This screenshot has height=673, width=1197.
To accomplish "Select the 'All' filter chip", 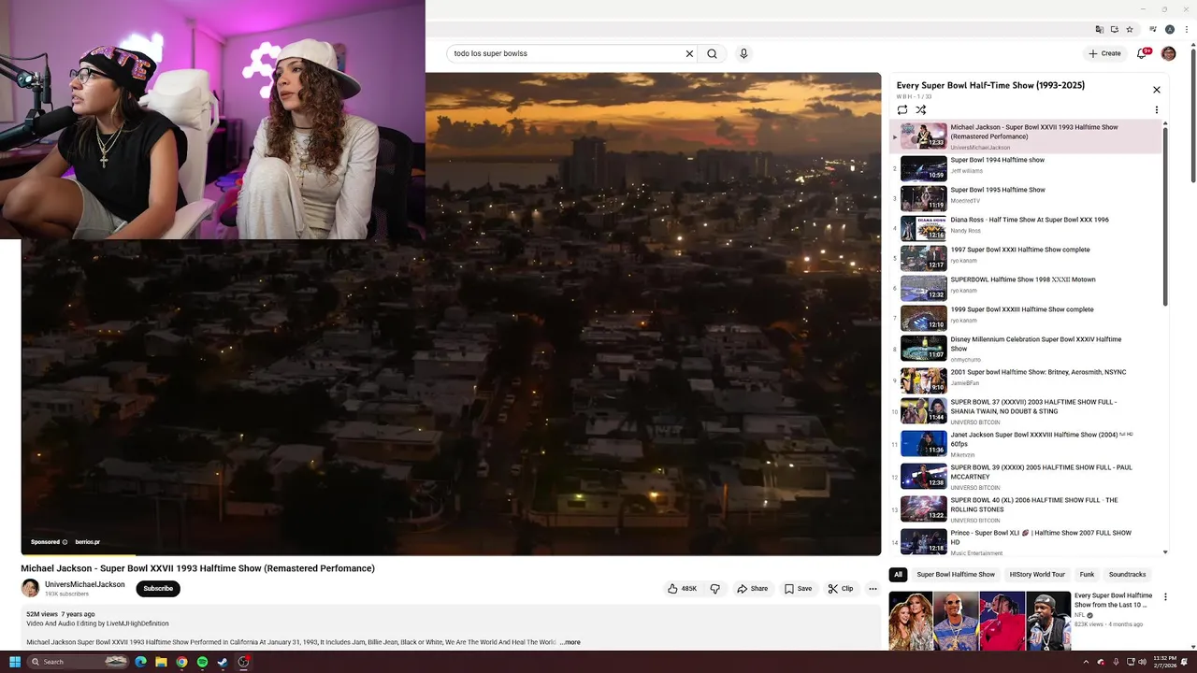I will pyautogui.click(x=898, y=575).
